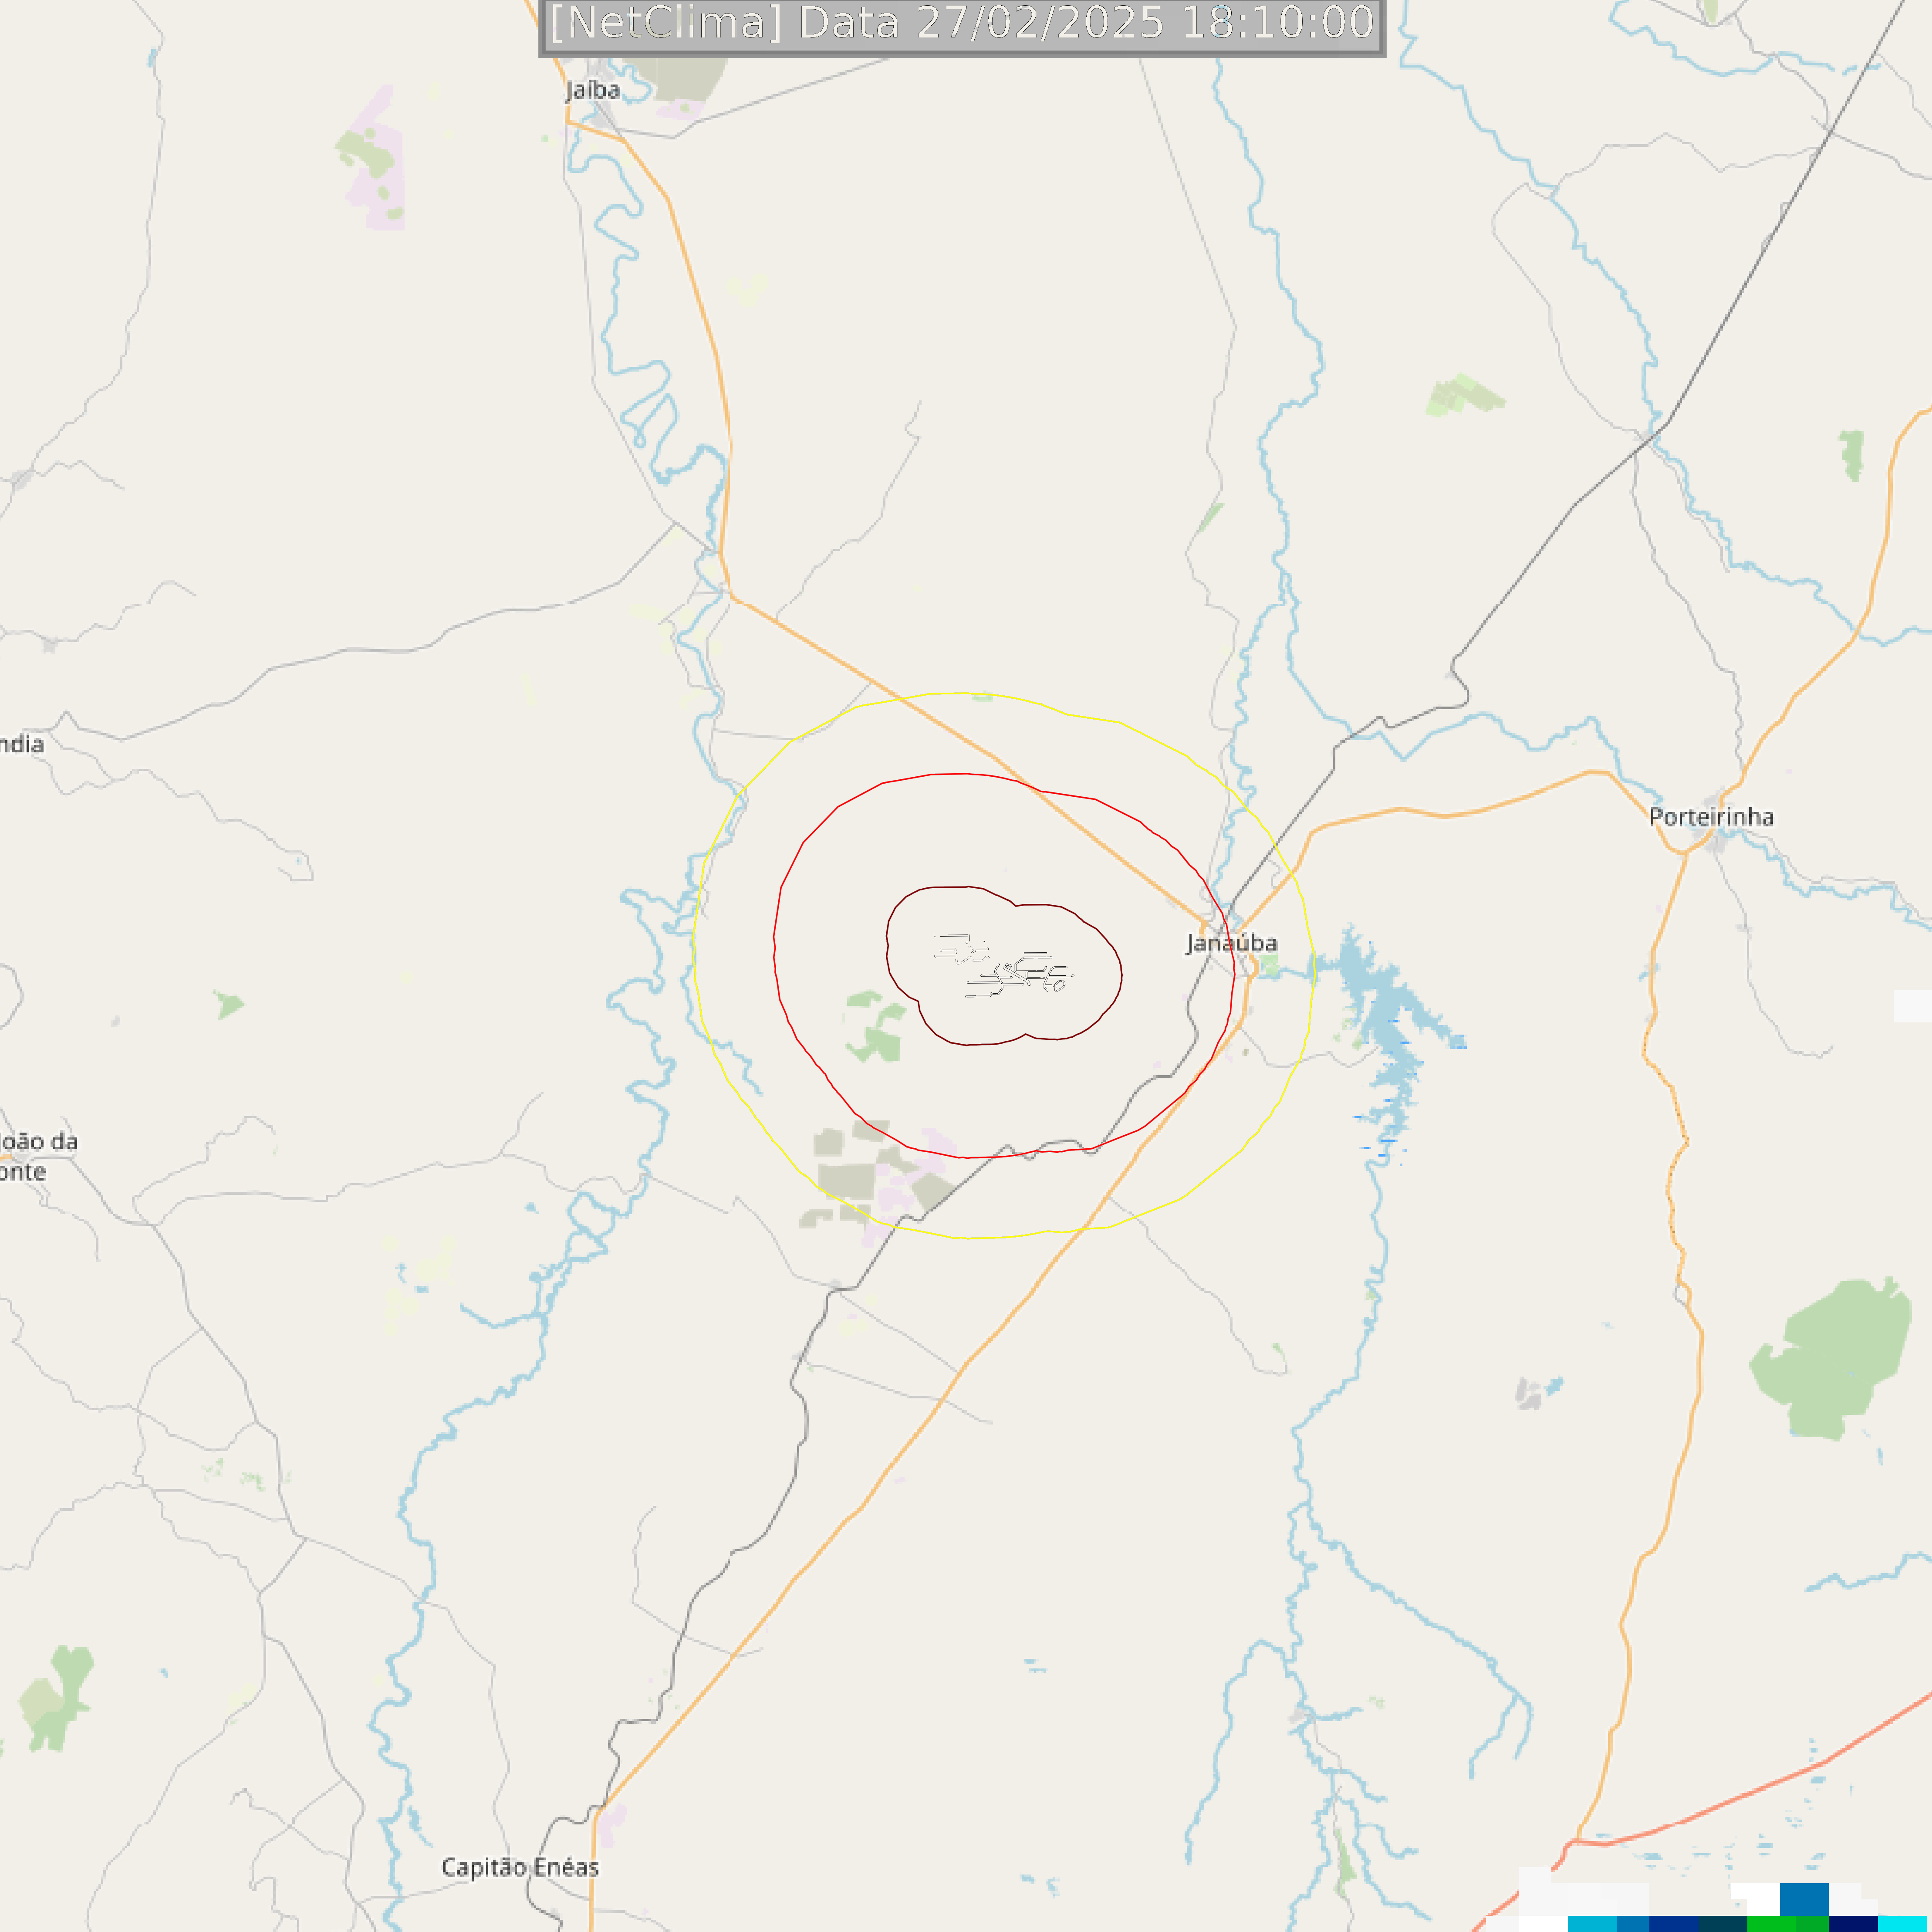Click the pink and green zone southwest of Jaíba
The image size is (1932, 1932).
point(372,160)
